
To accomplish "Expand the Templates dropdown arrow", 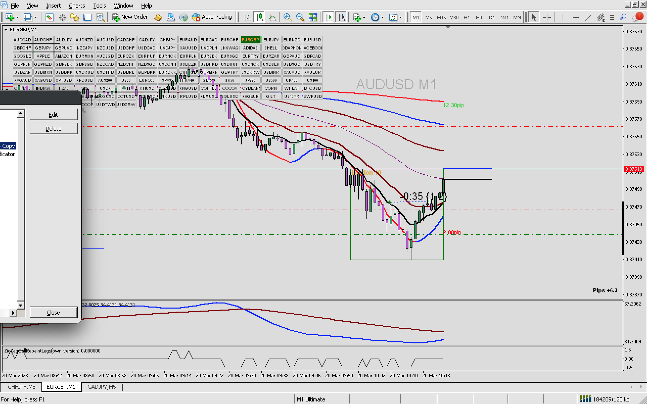I will (401, 18).
